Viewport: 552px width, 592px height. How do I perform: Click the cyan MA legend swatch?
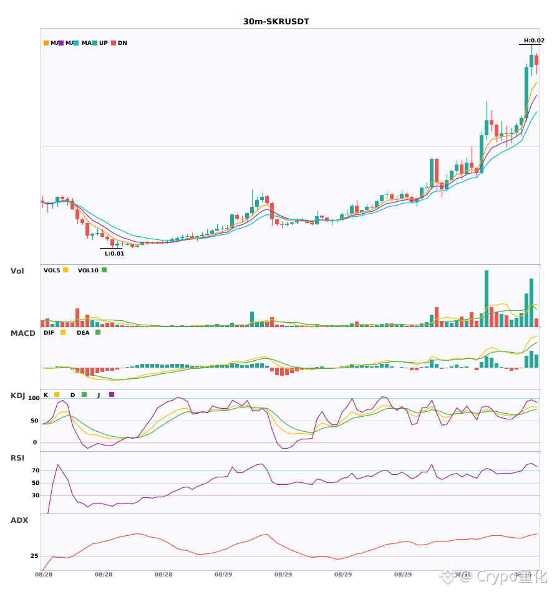(x=76, y=43)
